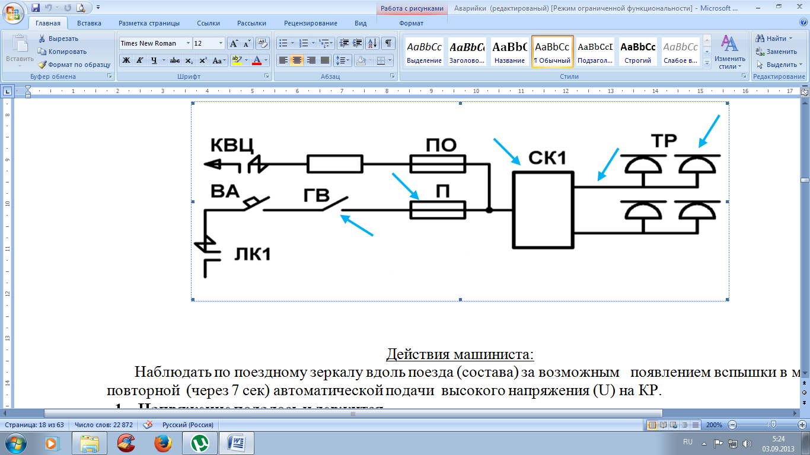Click the Increase Indent icon

tap(358, 43)
